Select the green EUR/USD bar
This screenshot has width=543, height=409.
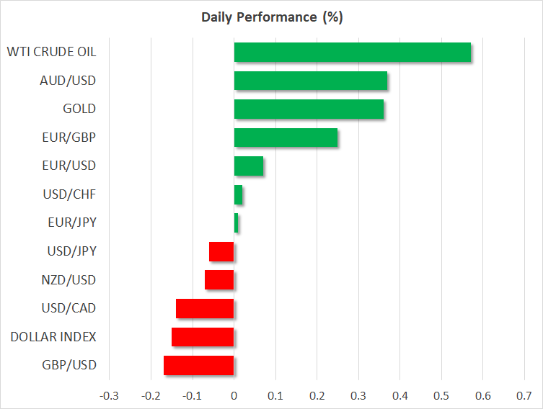[249, 166]
